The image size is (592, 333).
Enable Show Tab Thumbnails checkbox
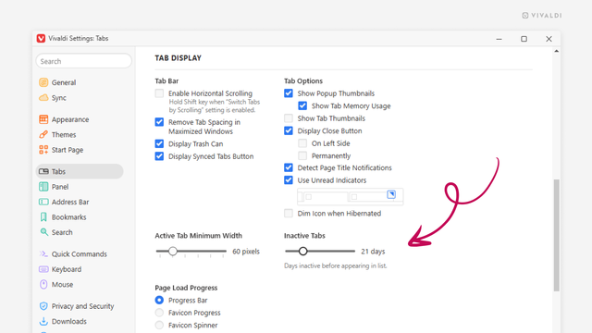(x=289, y=118)
